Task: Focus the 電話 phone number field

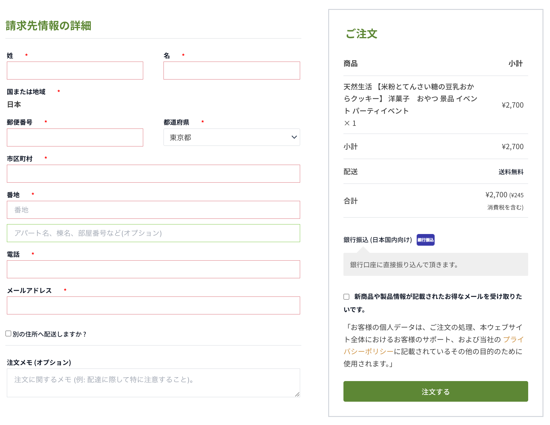Action: tap(153, 270)
